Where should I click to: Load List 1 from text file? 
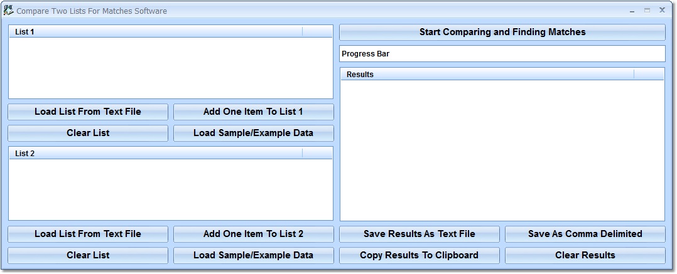tap(88, 112)
